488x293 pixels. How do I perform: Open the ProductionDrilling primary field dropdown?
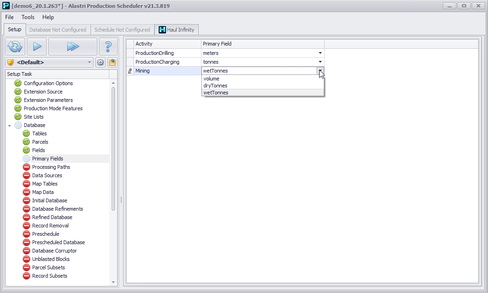pyautogui.click(x=320, y=53)
